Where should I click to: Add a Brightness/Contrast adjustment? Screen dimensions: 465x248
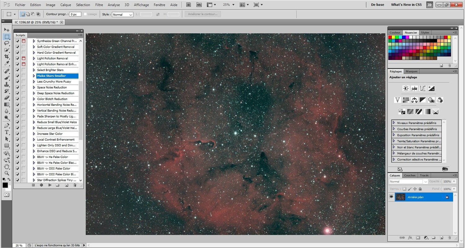(406, 88)
